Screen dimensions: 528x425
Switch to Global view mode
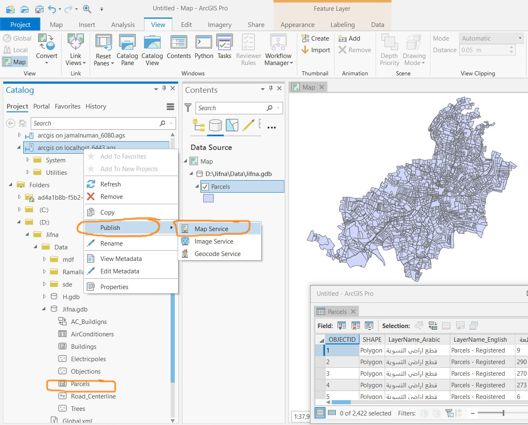tap(17, 39)
